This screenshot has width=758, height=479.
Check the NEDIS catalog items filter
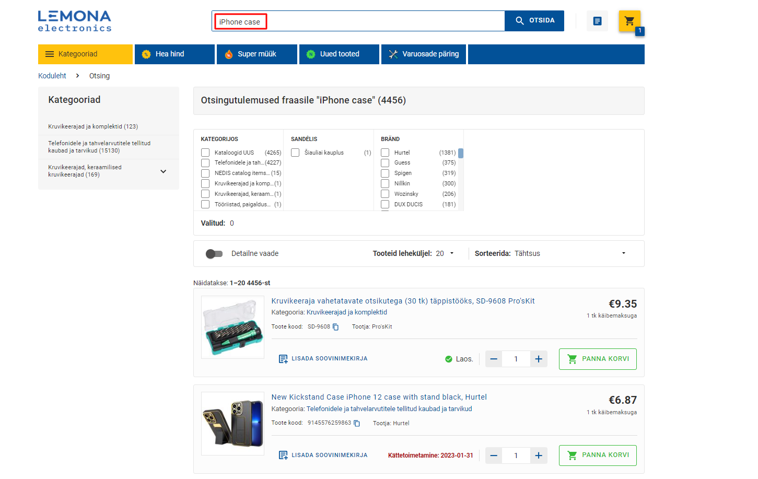coord(205,173)
